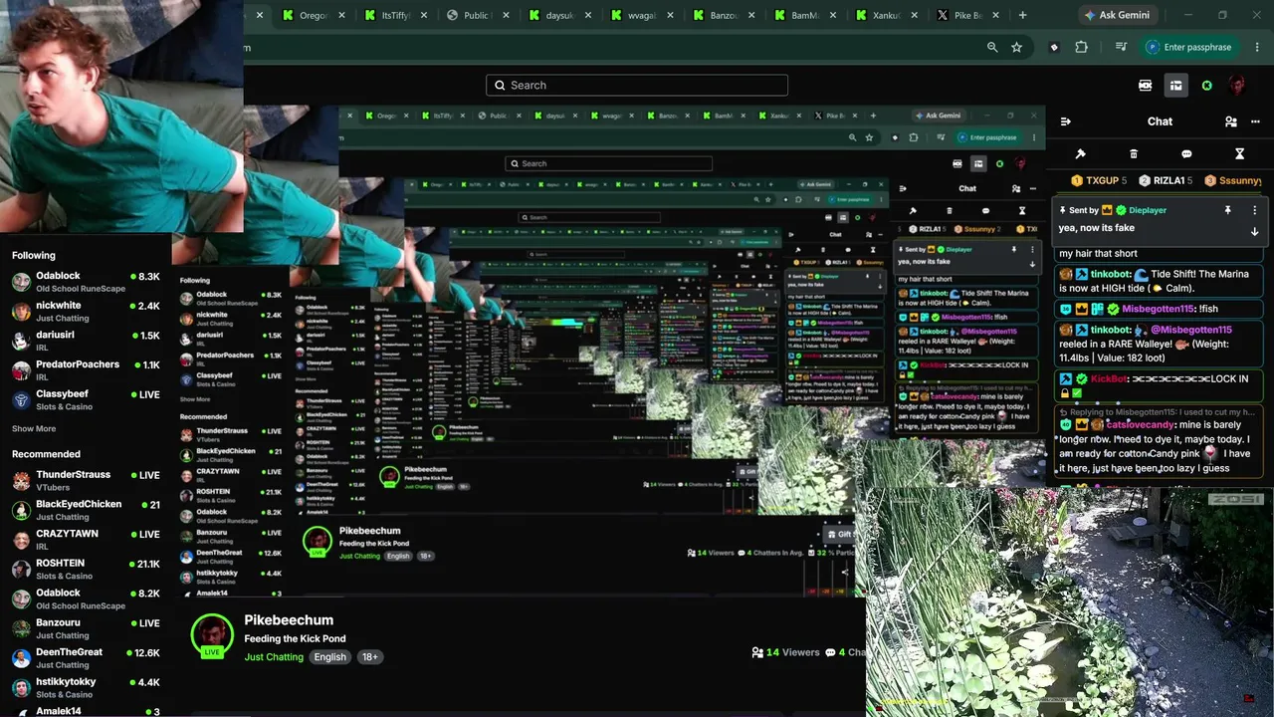1274x717 pixels.
Task: Open PredatorPoachers in the main Following list
Action: pyautogui.click(x=86, y=369)
